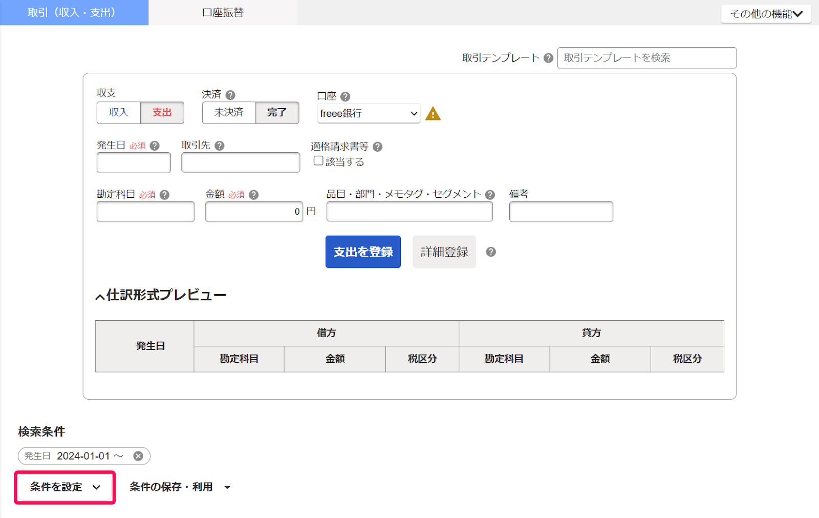The image size is (819, 518).
Task: Click warning triangle beside freee銀行
Action: click(433, 113)
